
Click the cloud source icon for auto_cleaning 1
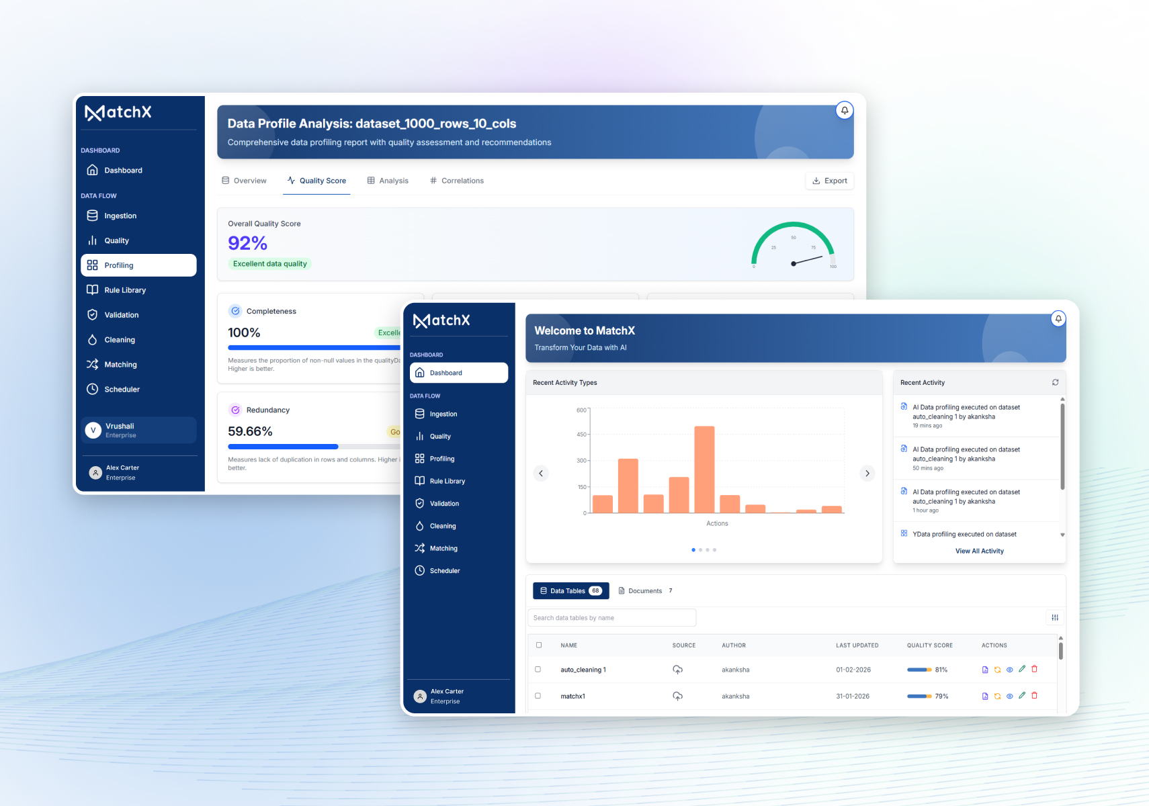(677, 670)
